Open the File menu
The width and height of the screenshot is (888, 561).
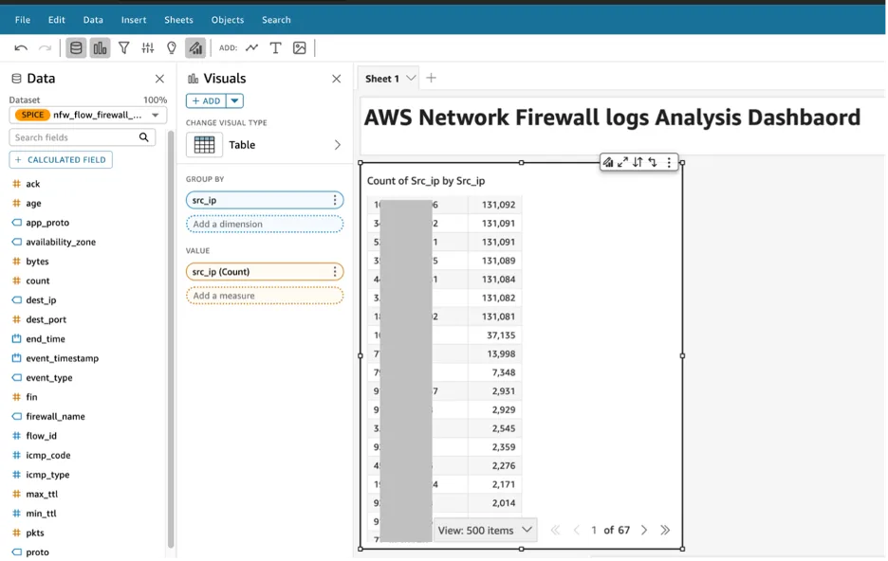coord(23,20)
